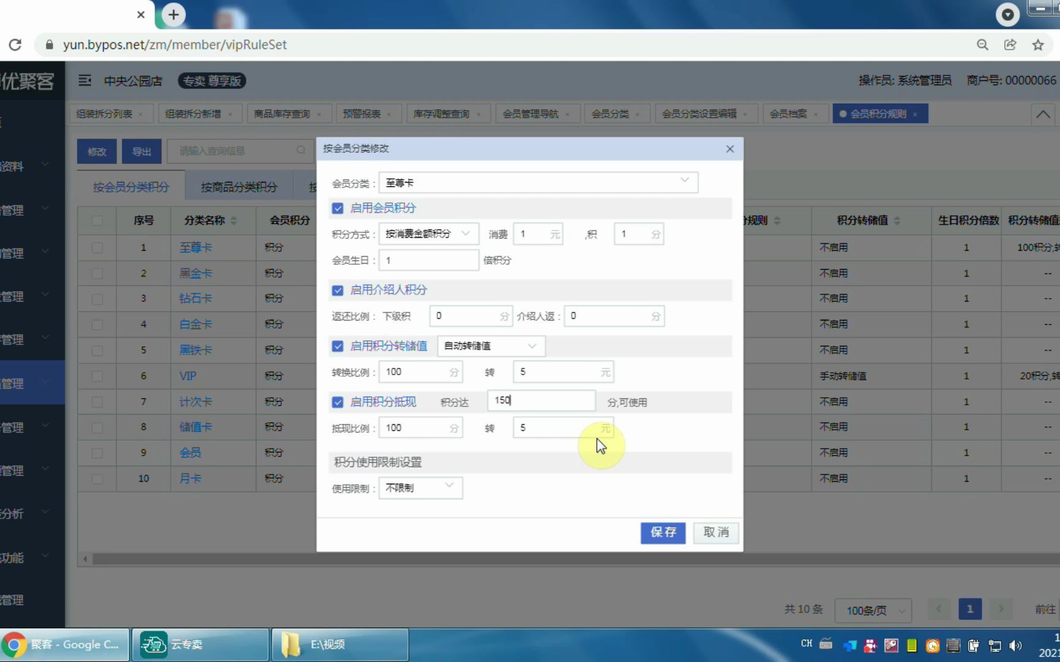Open the 使用限制 dropdown showing 不限制
This screenshot has width=1060, height=662.
tap(420, 488)
